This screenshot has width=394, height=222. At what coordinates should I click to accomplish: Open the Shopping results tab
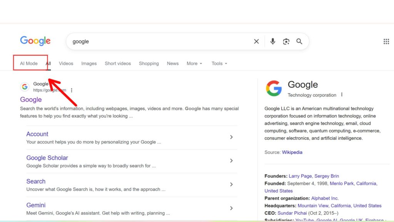click(x=149, y=64)
